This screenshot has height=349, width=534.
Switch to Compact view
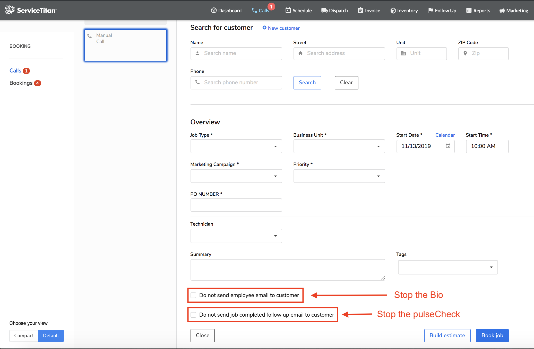pyautogui.click(x=24, y=336)
